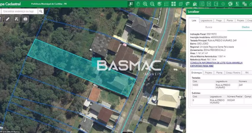Click the Sublotes Cód. cell 0
The height and width of the screenshot is (133, 252).
193,100
